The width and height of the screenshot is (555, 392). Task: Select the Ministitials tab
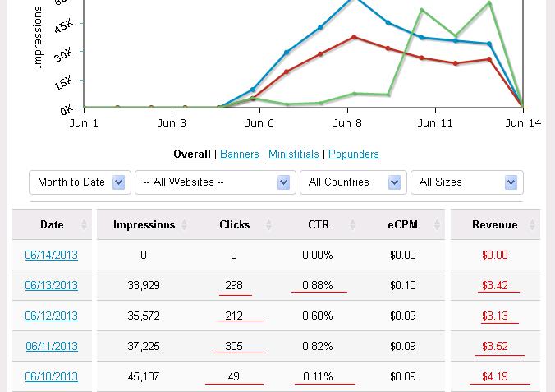coord(293,154)
